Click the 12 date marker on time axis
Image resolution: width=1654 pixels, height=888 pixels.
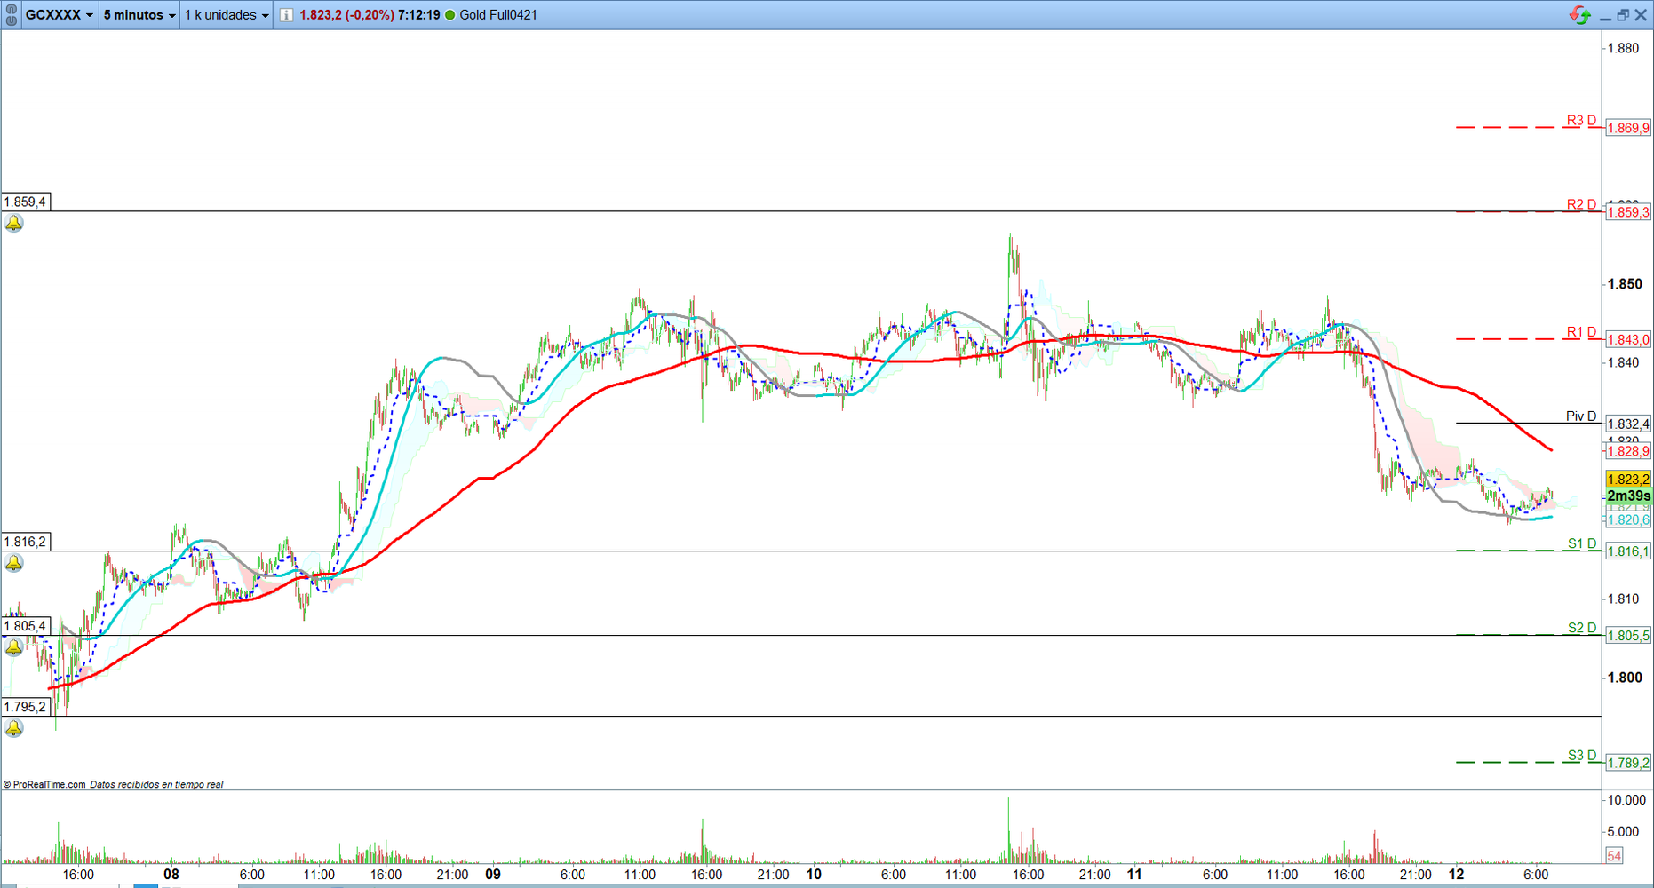(x=1456, y=874)
